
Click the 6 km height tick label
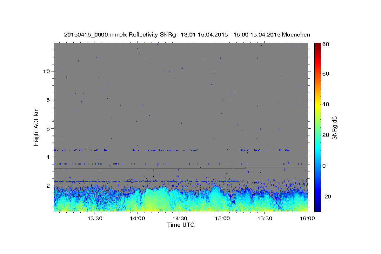point(48,128)
